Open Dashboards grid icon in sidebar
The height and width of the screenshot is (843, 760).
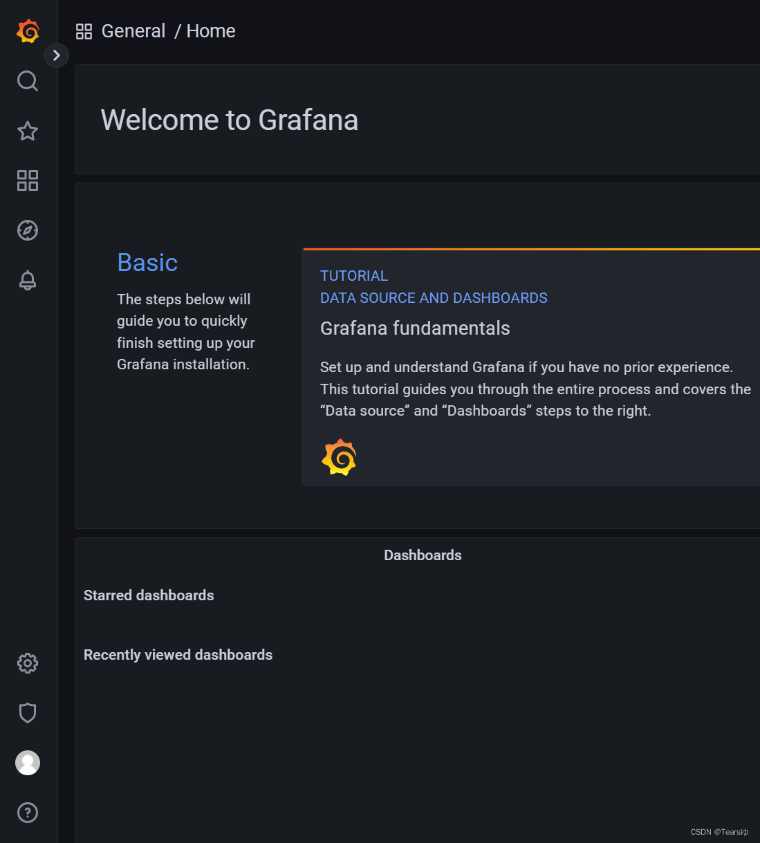(x=28, y=180)
